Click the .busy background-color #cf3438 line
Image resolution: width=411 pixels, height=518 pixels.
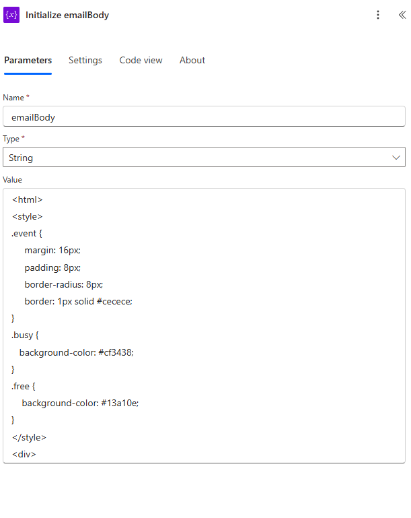pos(77,352)
